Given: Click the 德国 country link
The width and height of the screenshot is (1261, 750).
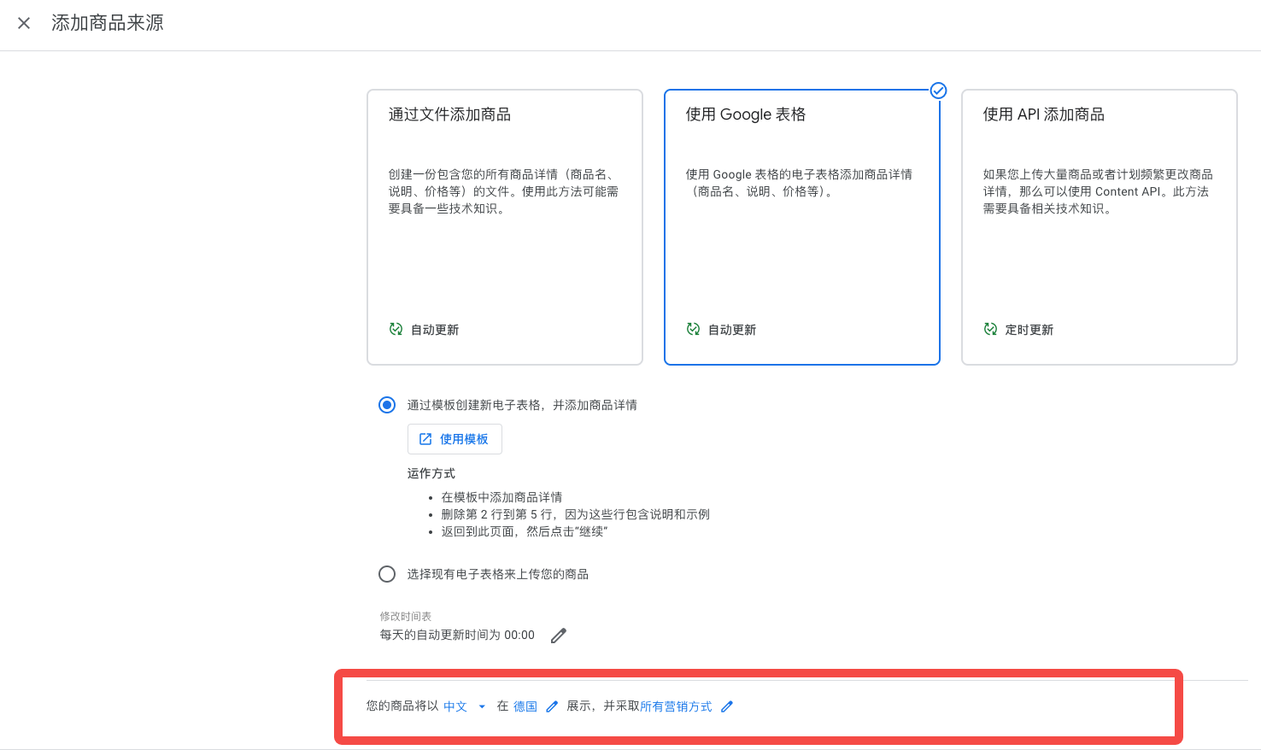Looking at the screenshot, I should [525, 706].
